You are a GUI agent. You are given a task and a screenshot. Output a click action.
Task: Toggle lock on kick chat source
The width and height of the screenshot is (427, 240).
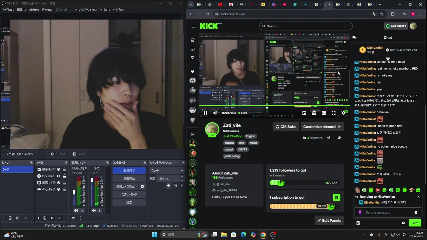[64, 176]
